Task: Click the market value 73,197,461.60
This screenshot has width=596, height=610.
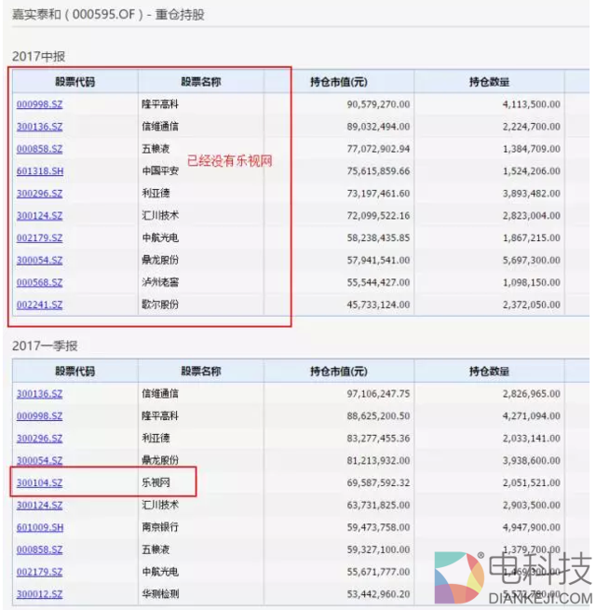Action: click(378, 194)
